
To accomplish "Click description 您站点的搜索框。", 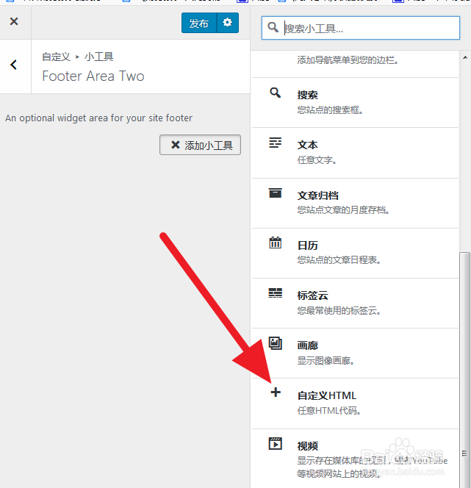I will click(330, 110).
